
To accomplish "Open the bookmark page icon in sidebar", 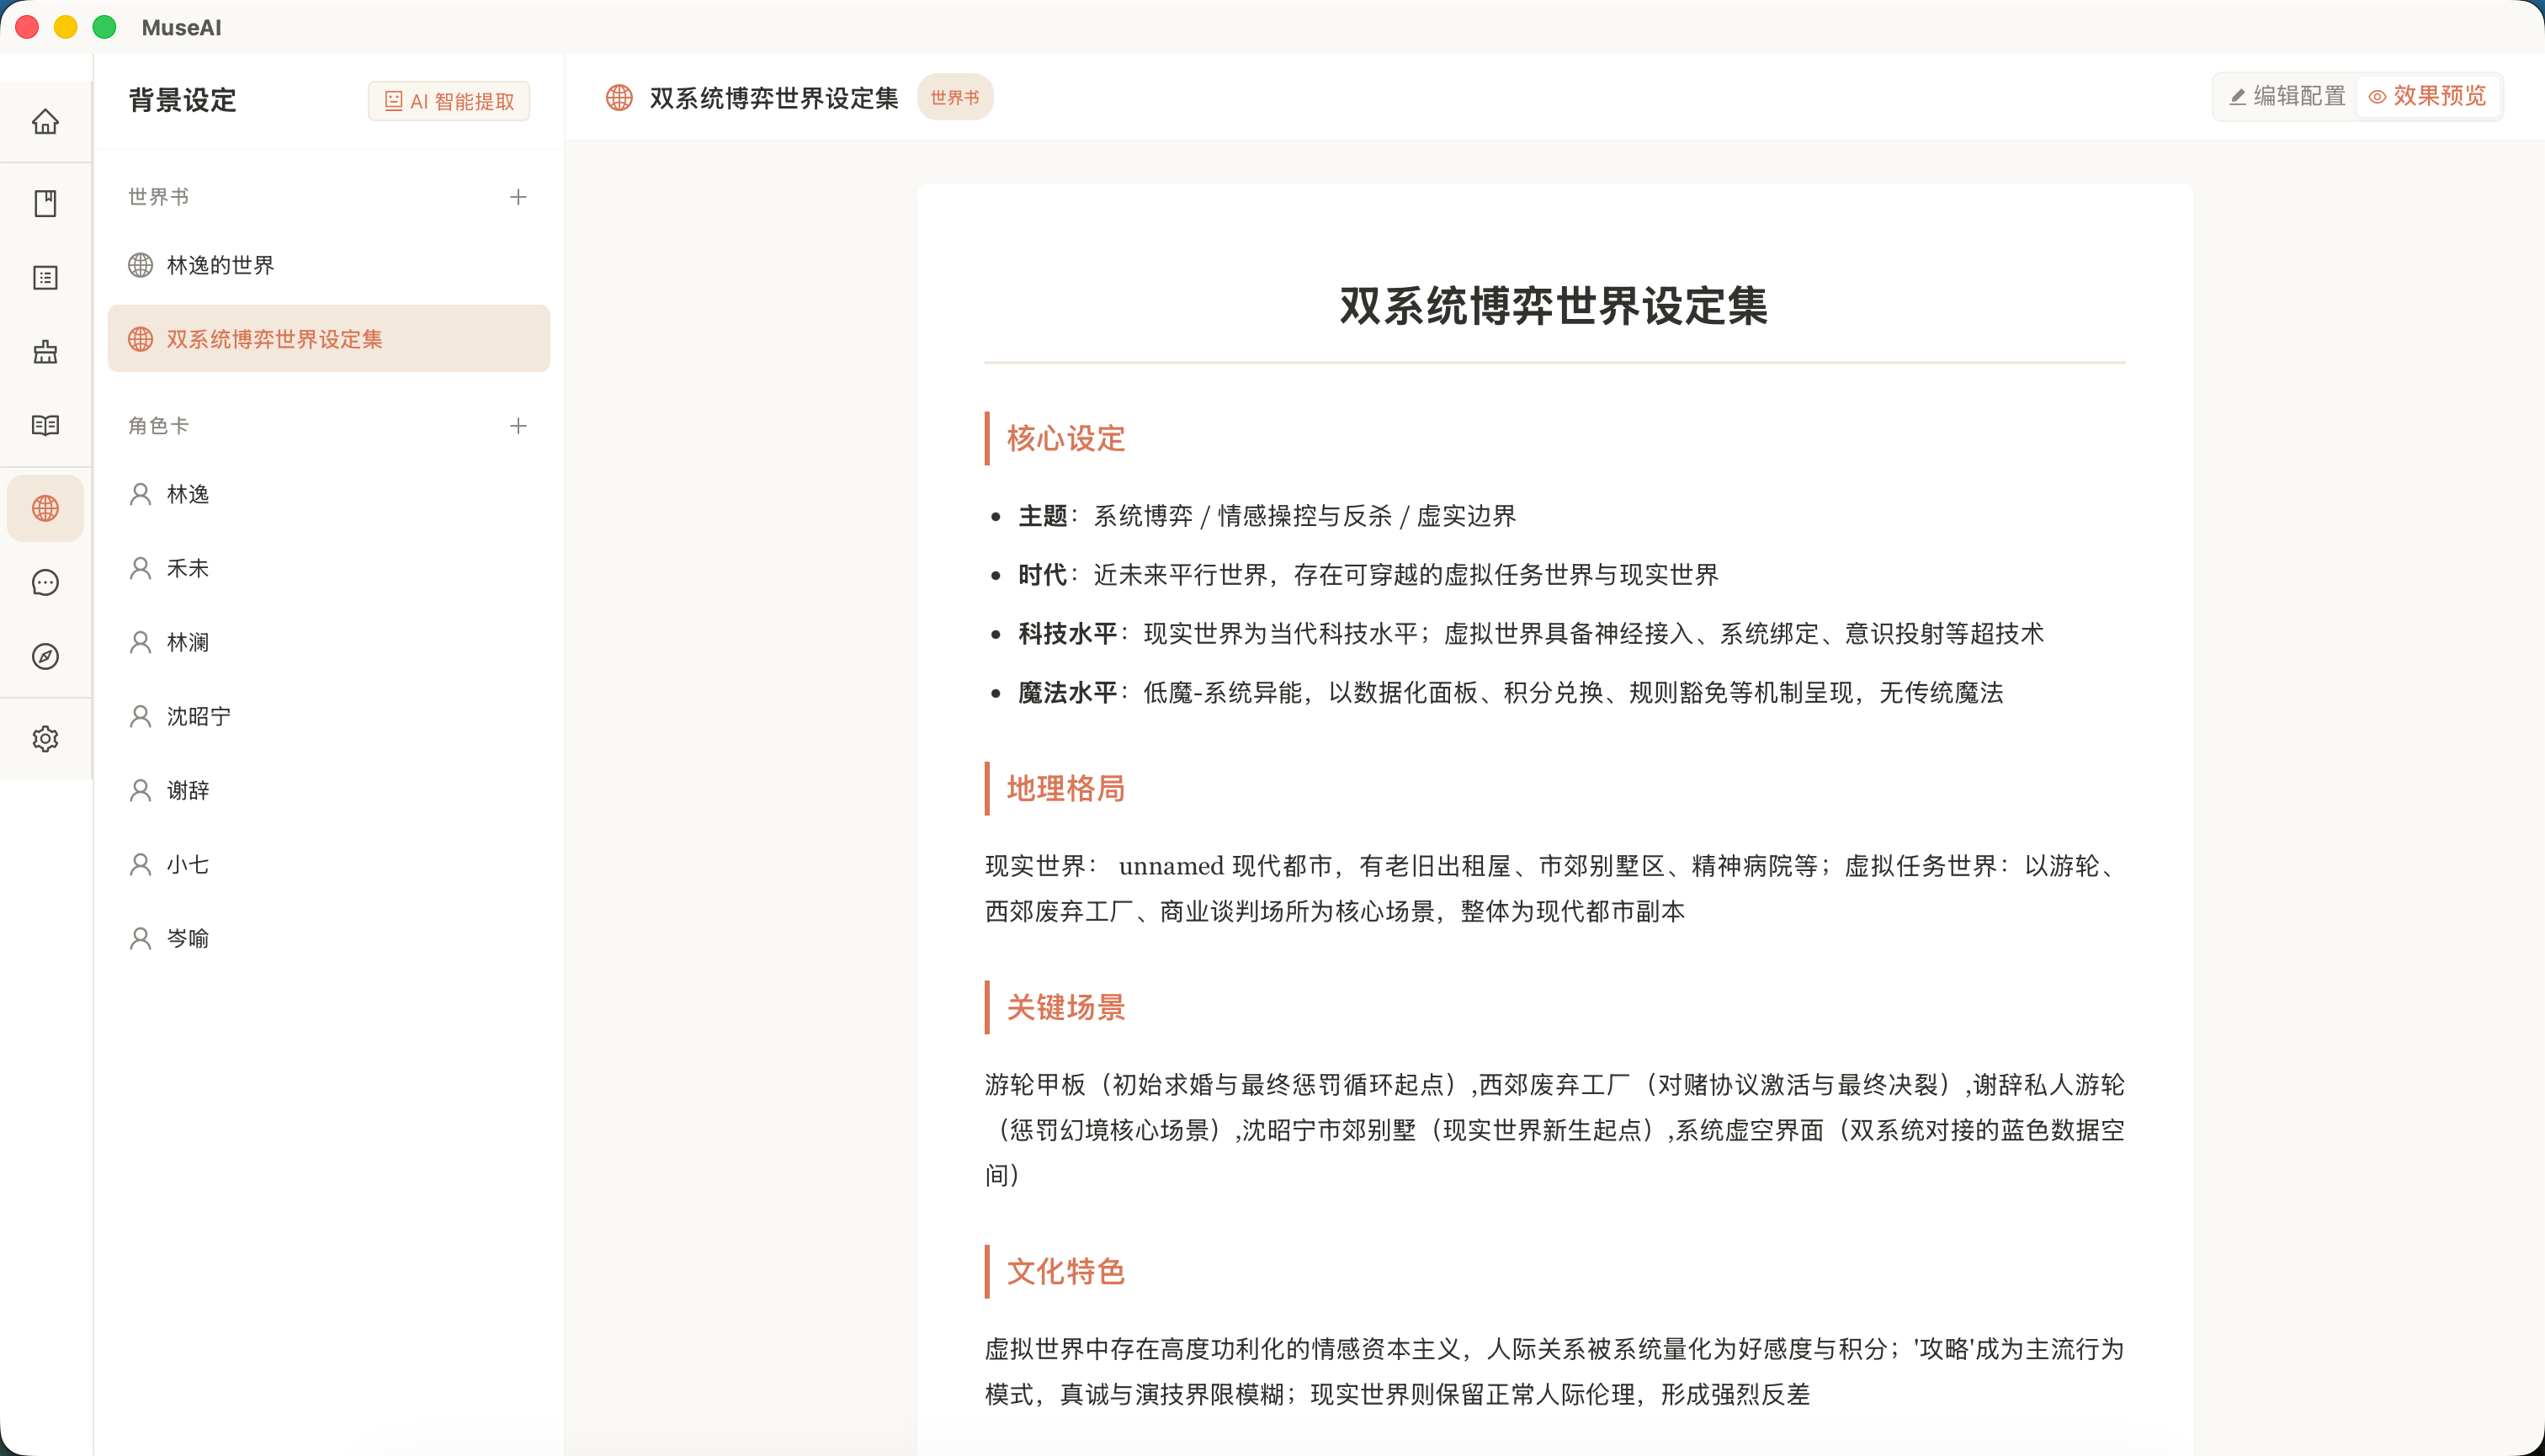I will click(45, 203).
